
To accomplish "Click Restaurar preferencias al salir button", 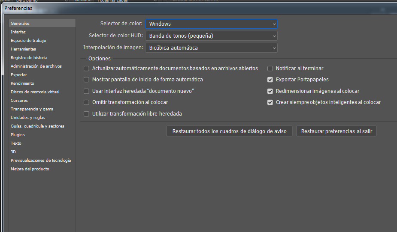I will [336, 131].
